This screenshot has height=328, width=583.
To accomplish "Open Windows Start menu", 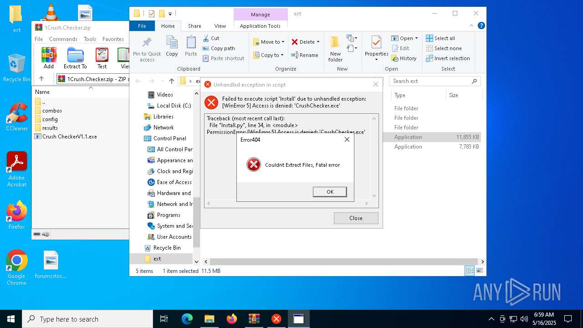I will (11, 319).
